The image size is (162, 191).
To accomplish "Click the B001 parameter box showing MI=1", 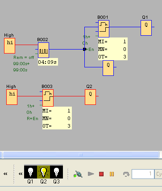I will click(113, 49).
